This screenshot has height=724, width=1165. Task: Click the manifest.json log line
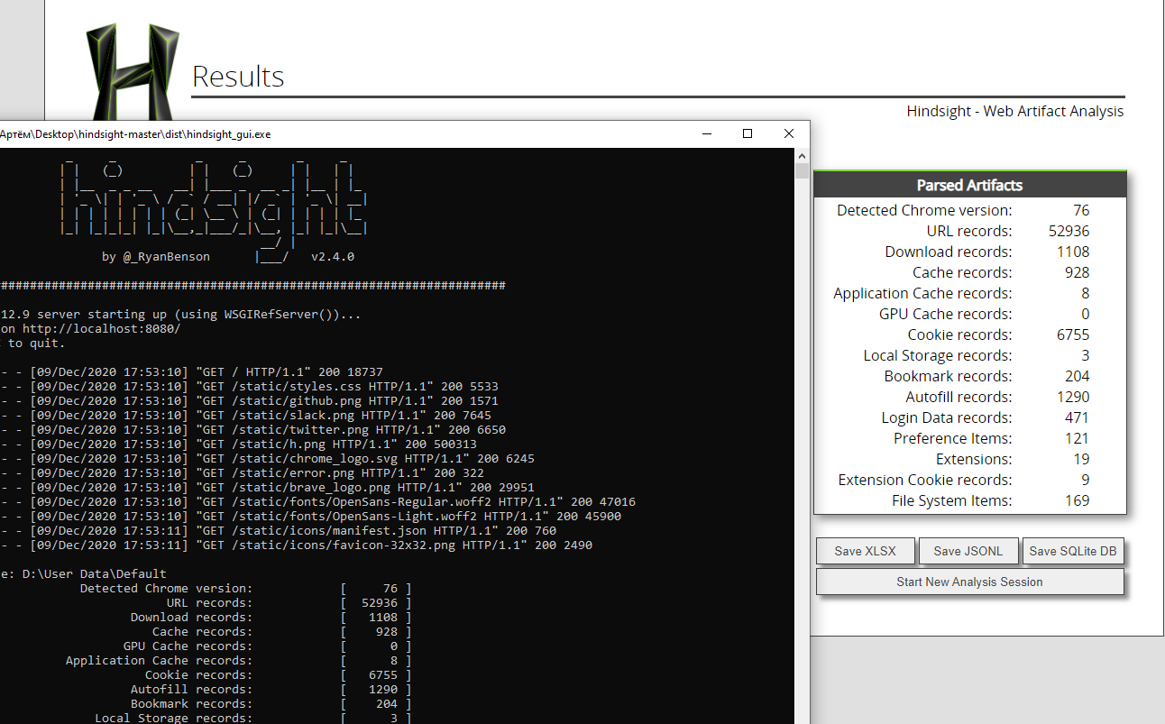(278, 530)
